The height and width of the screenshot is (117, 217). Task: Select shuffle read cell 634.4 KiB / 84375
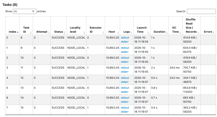point(191,50)
